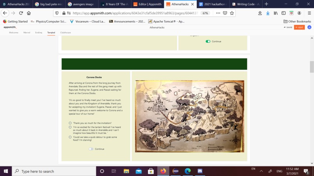The width and height of the screenshot is (314, 176).
Task: Go back with the browser back arrow
Action: click(5, 13)
